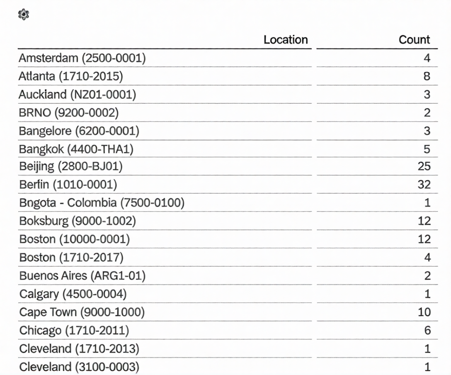The height and width of the screenshot is (375, 451).
Task: Click Buenos Aires (ARG1-01) entry
Action: pyautogui.click(x=82, y=276)
